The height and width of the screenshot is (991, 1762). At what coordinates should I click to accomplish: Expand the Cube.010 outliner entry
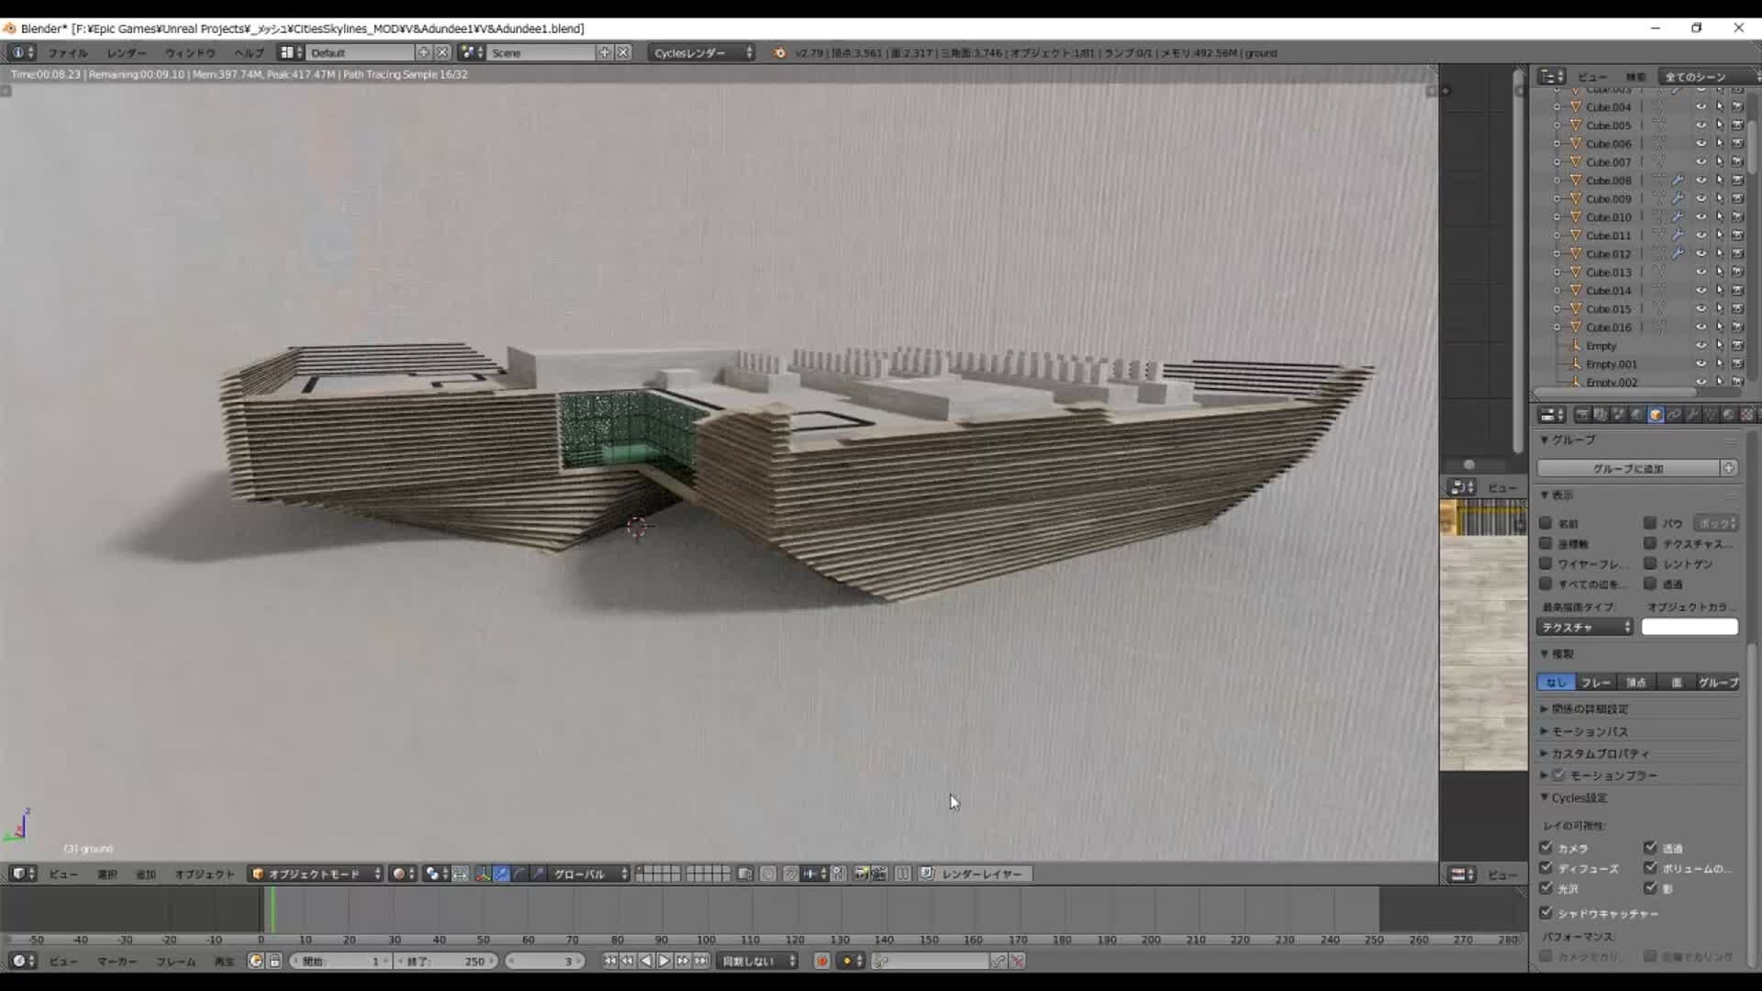coord(1557,217)
